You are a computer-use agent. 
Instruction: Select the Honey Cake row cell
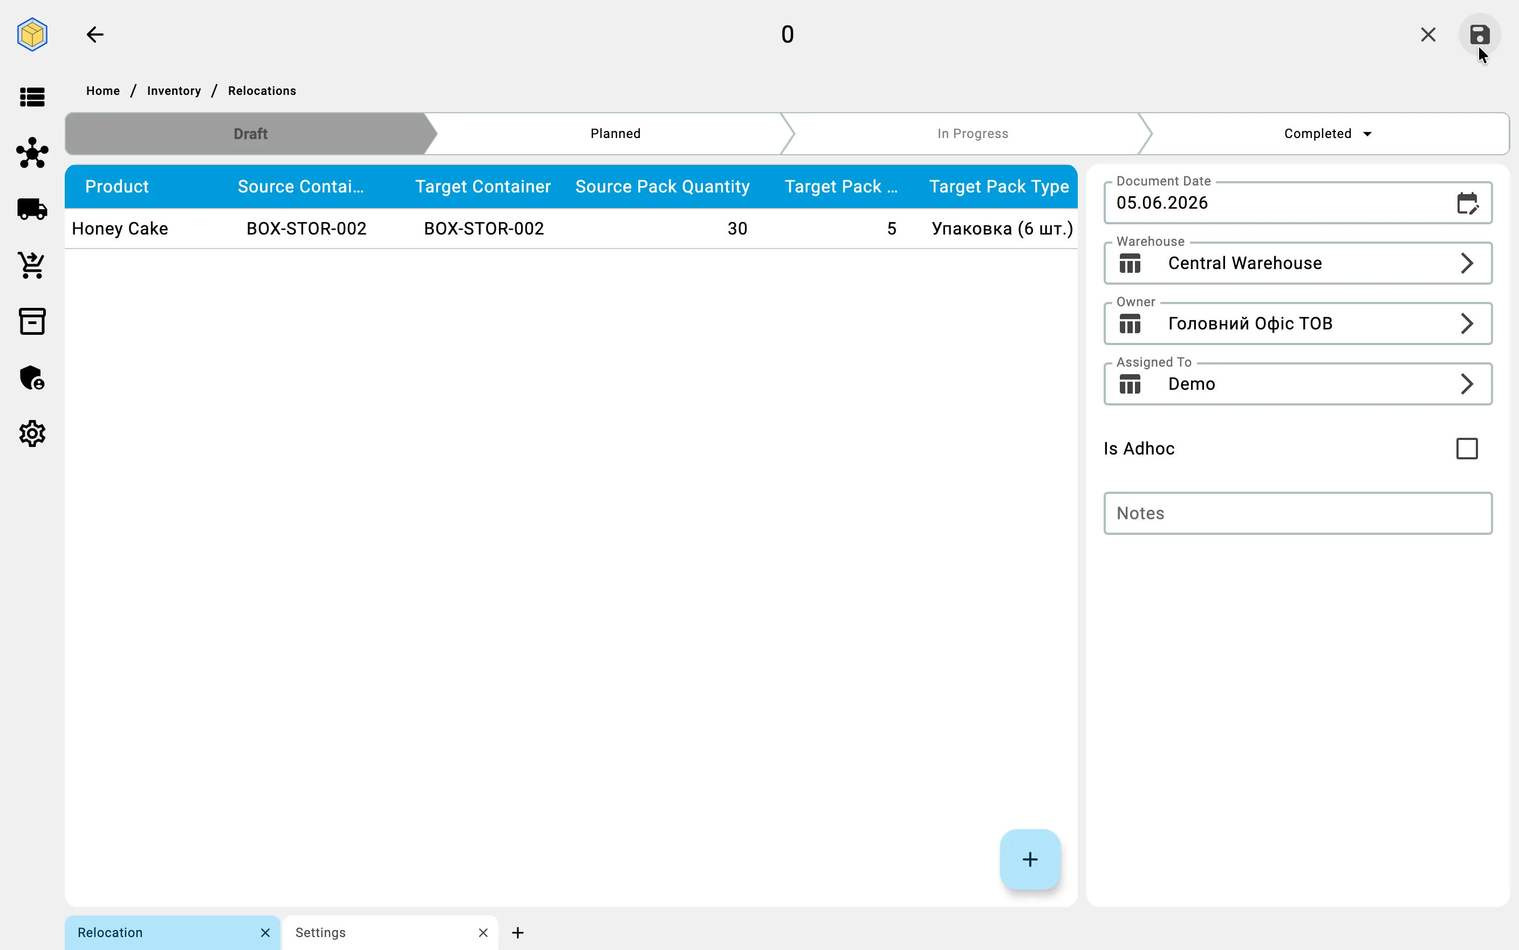pyautogui.click(x=120, y=229)
